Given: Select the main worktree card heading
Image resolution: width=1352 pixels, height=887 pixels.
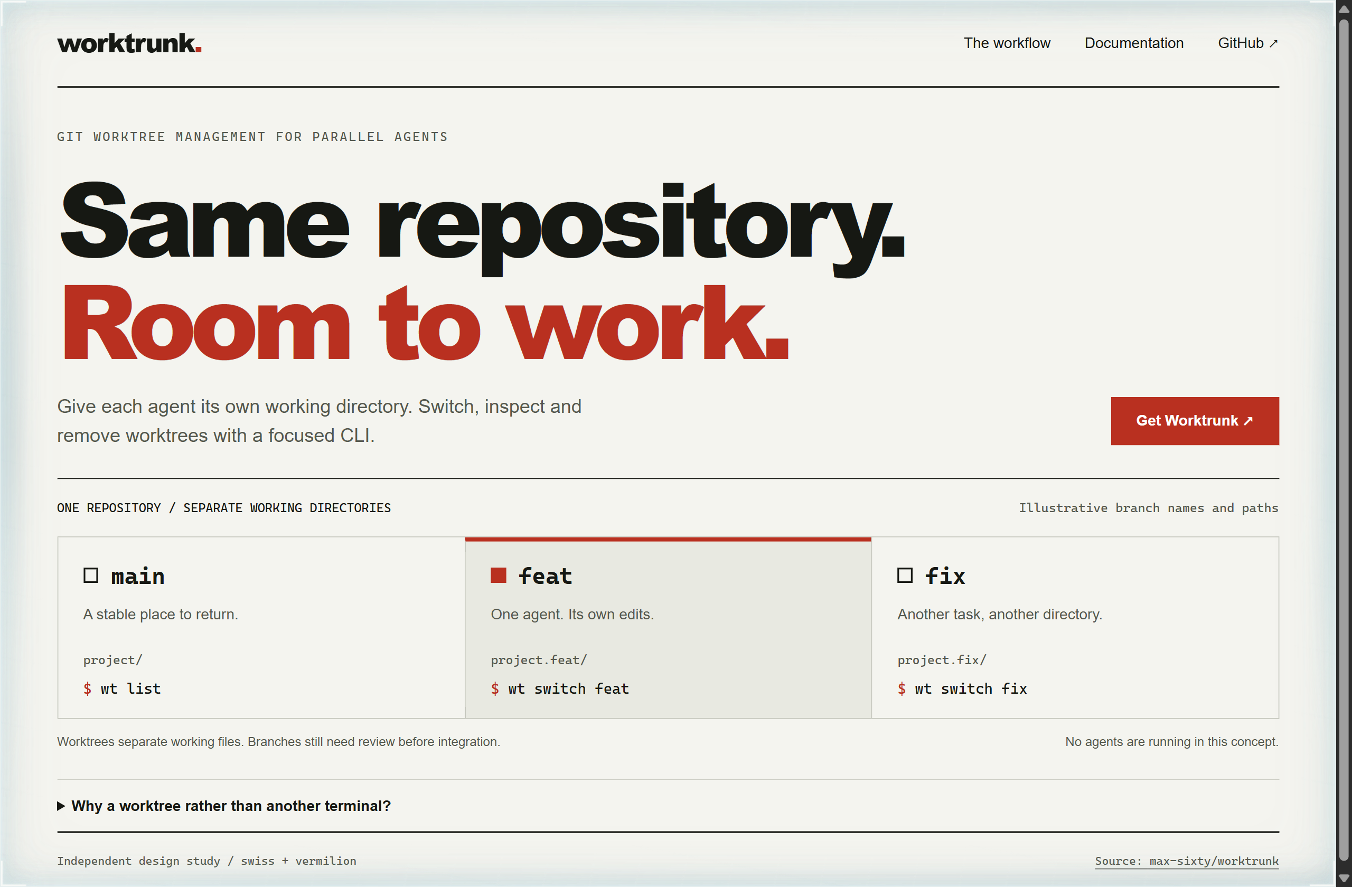Looking at the screenshot, I should (138, 576).
